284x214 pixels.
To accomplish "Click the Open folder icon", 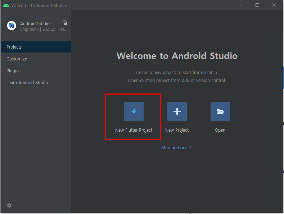I will pos(220,111).
